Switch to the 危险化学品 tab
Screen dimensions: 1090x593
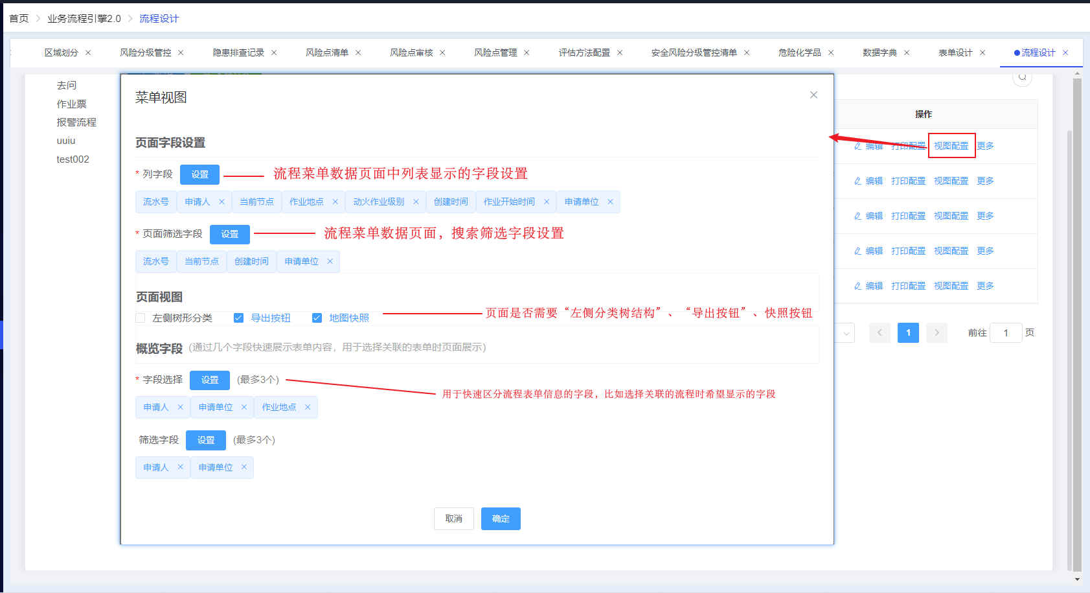[x=800, y=52]
